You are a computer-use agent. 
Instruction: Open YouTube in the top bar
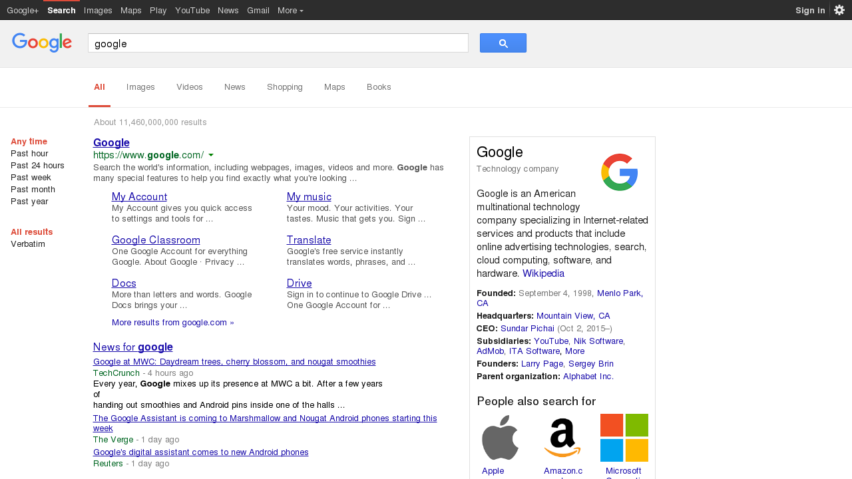point(192,10)
